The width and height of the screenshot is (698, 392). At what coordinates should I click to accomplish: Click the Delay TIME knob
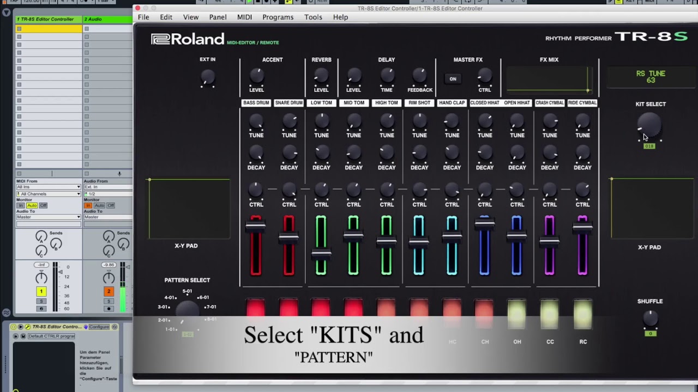387,76
